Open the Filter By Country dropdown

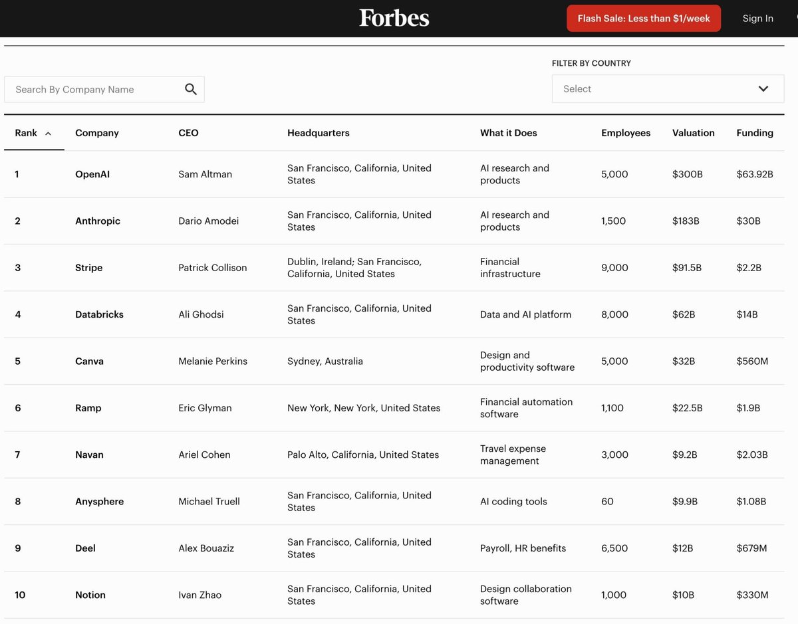coord(668,89)
